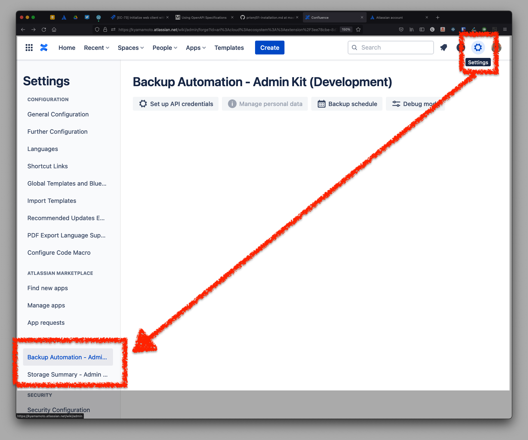Expand the Recent dropdown
The width and height of the screenshot is (528, 440).
point(97,48)
